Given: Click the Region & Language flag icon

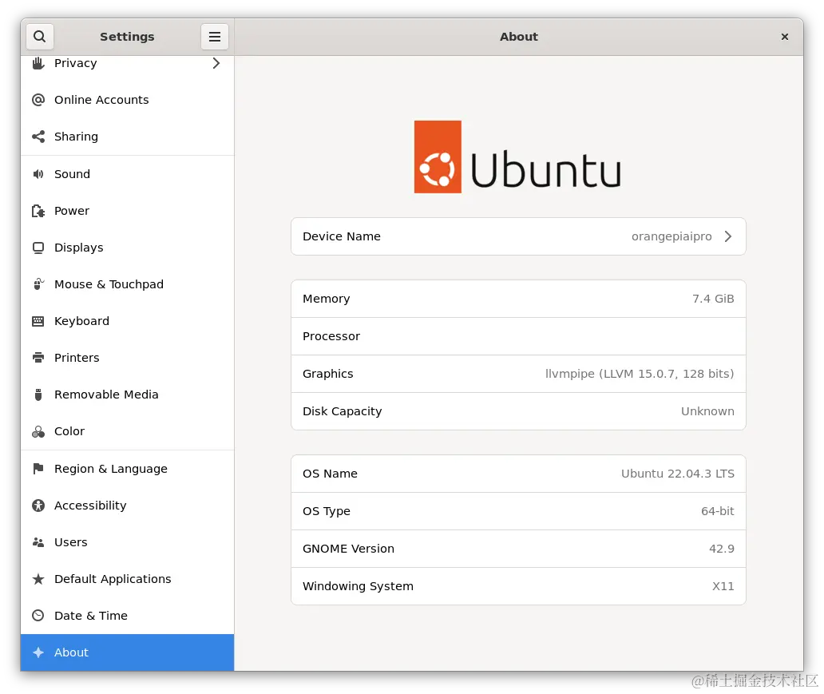Looking at the screenshot, I should pos(38,469).
